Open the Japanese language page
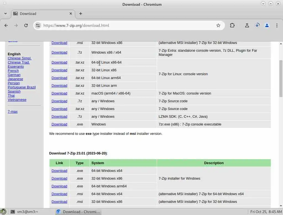The width and height of the screenshot is (283, 215). tap(15, 79)
